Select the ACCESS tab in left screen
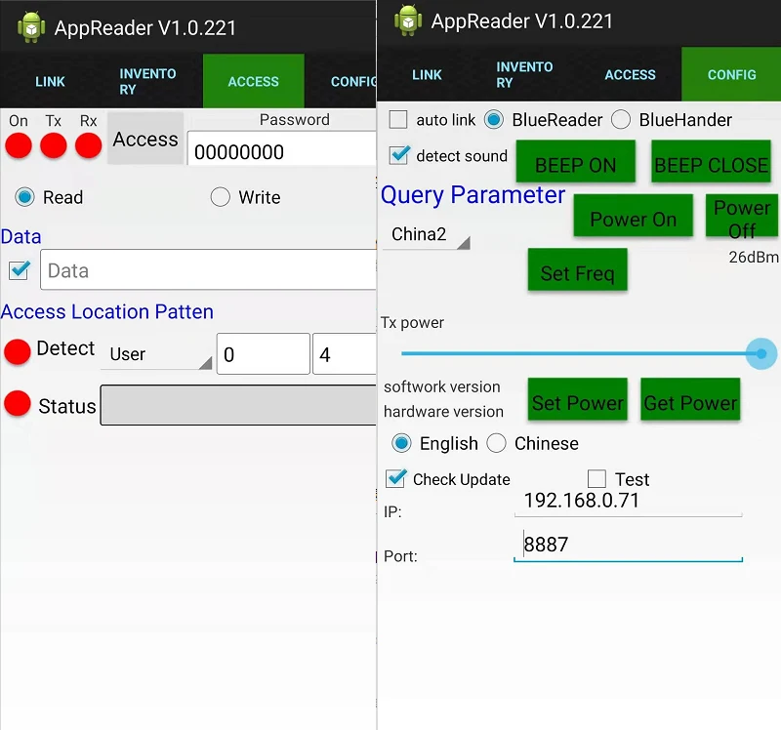This screenshot has height=730, width=781. tap(254, 81)
